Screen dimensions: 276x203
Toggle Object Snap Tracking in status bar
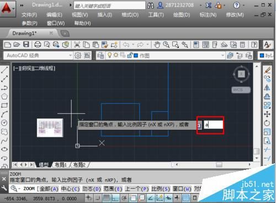coord(151,198)
